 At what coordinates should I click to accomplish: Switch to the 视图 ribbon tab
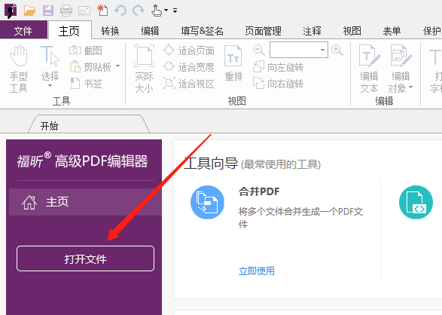tap(352, 31)
